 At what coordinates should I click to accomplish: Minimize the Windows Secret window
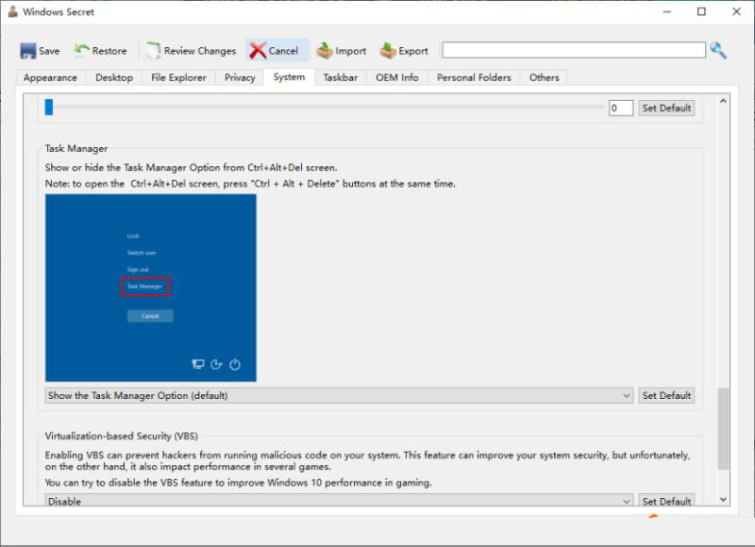(667, 11)
